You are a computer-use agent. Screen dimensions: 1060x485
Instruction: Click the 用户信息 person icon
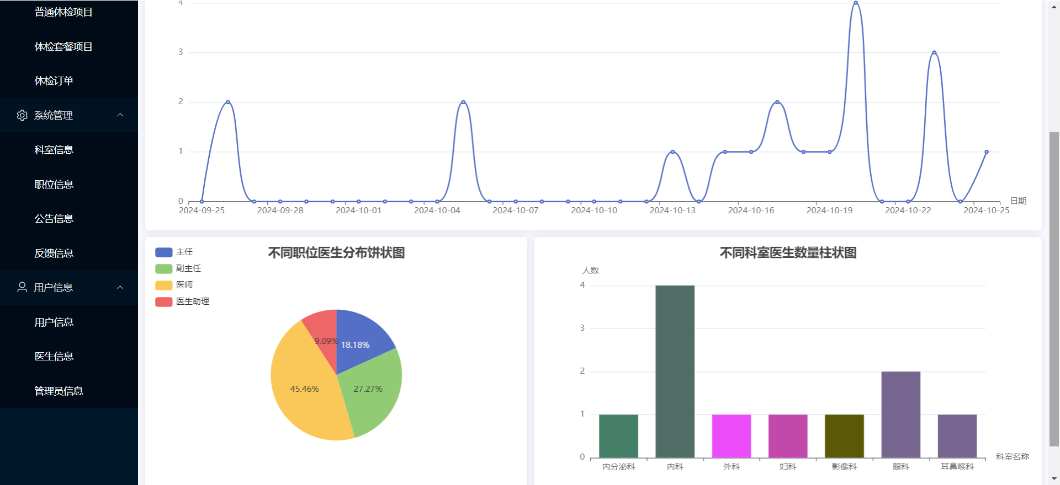pos(22,287)
